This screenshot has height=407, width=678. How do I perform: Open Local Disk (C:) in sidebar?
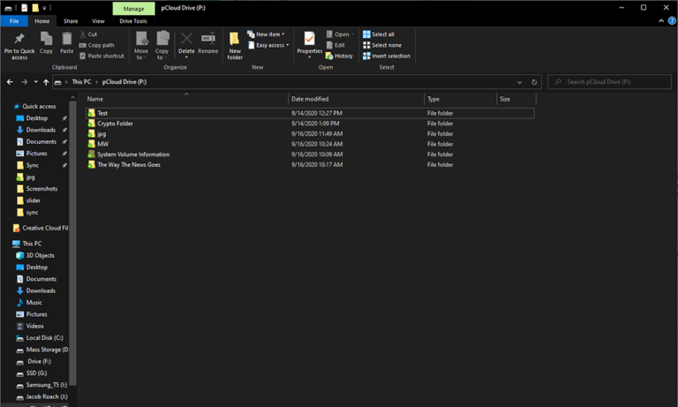click(40, 338)
